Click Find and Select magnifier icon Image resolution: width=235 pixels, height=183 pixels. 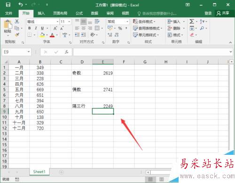point(202,28)
